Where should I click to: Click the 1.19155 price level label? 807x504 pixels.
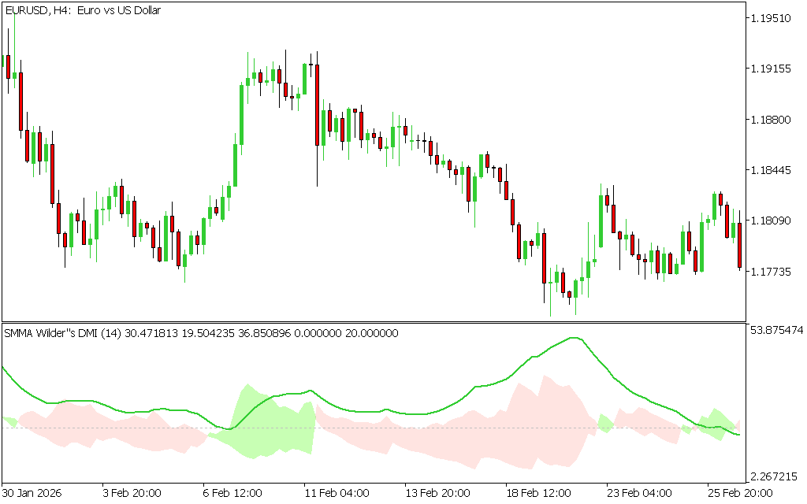[x=773, y=69]
